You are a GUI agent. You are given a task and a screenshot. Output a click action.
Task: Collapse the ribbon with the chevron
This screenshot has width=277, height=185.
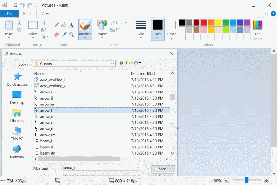pos(266,13)
